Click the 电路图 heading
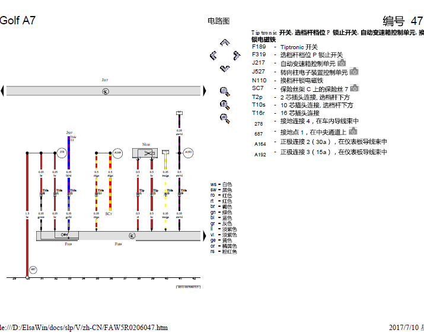This screenshot has height=333, width=424. 218,21
